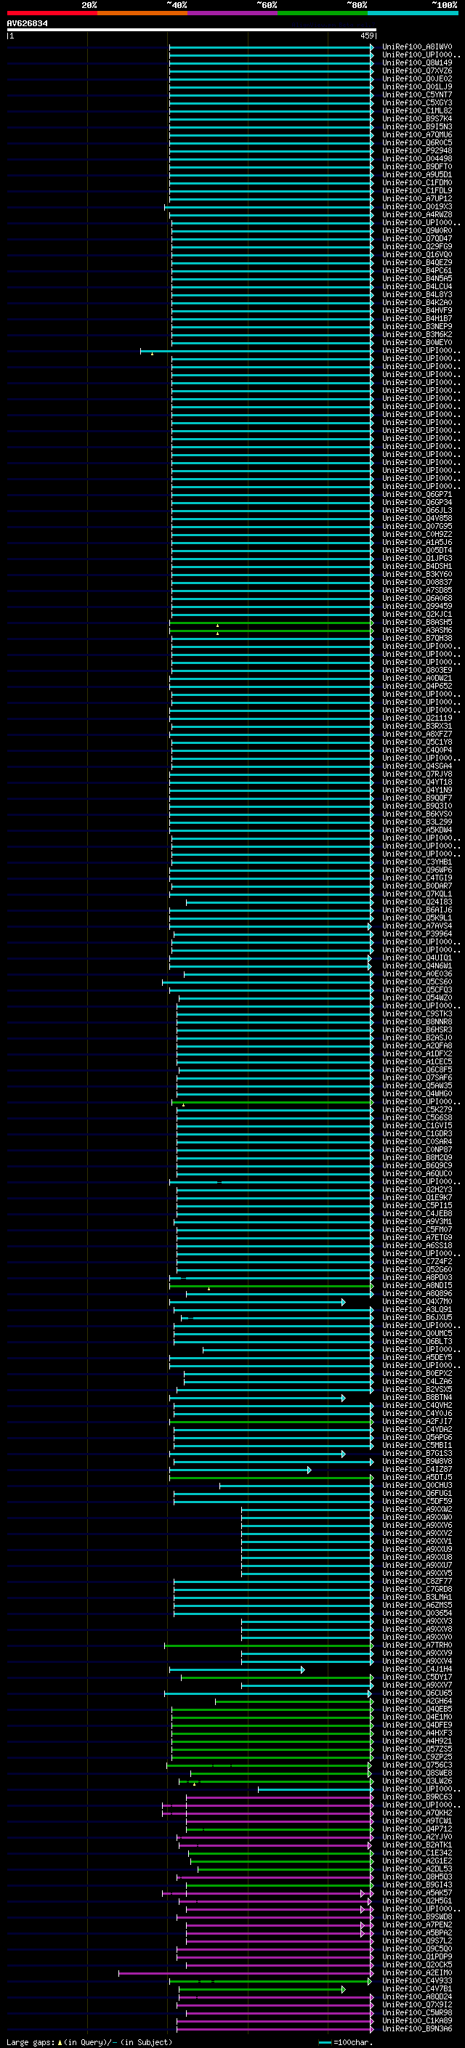
Task: Select the UniRef100_B9QQF7 label
Action: coord(417,798)
